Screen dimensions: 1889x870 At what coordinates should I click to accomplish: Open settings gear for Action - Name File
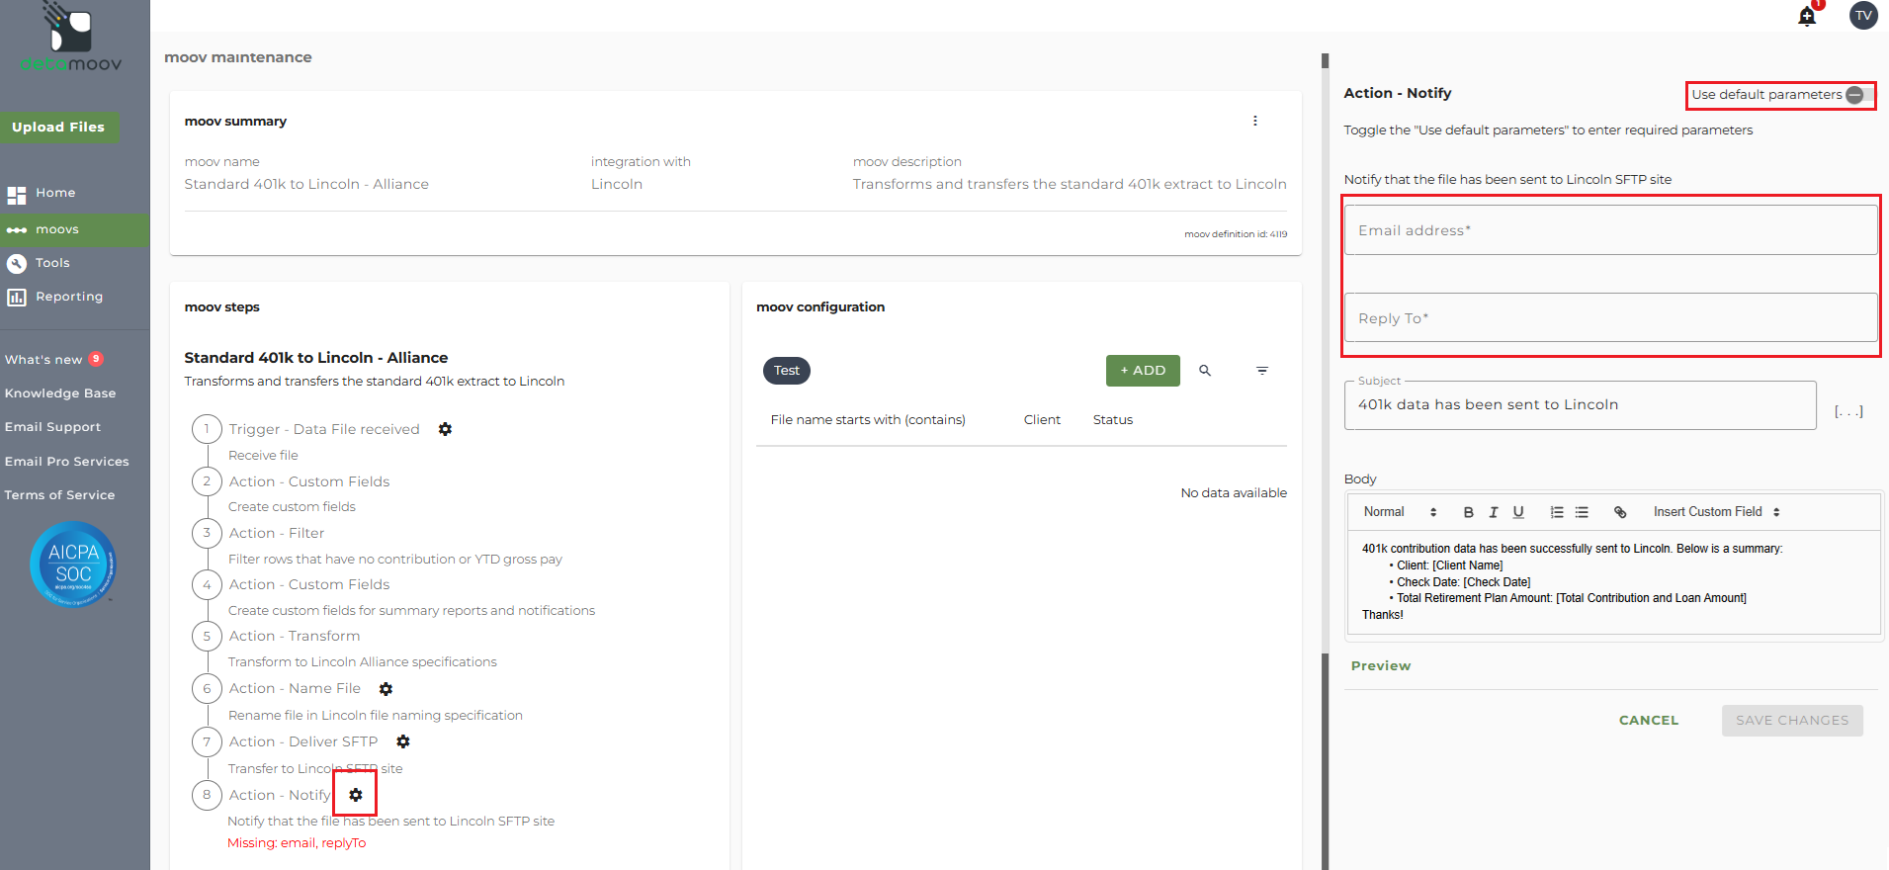coord(386,689)
